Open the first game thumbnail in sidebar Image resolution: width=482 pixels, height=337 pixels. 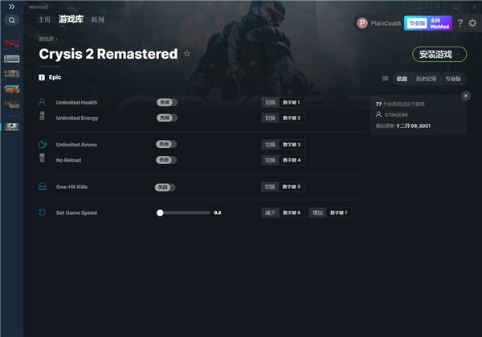pyautogui.click(x=11, y=43)
